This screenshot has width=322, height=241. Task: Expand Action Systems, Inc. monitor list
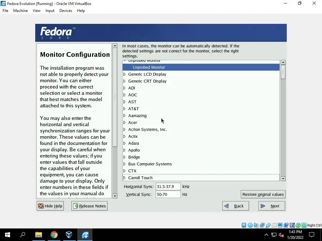(x=125, y=129)
